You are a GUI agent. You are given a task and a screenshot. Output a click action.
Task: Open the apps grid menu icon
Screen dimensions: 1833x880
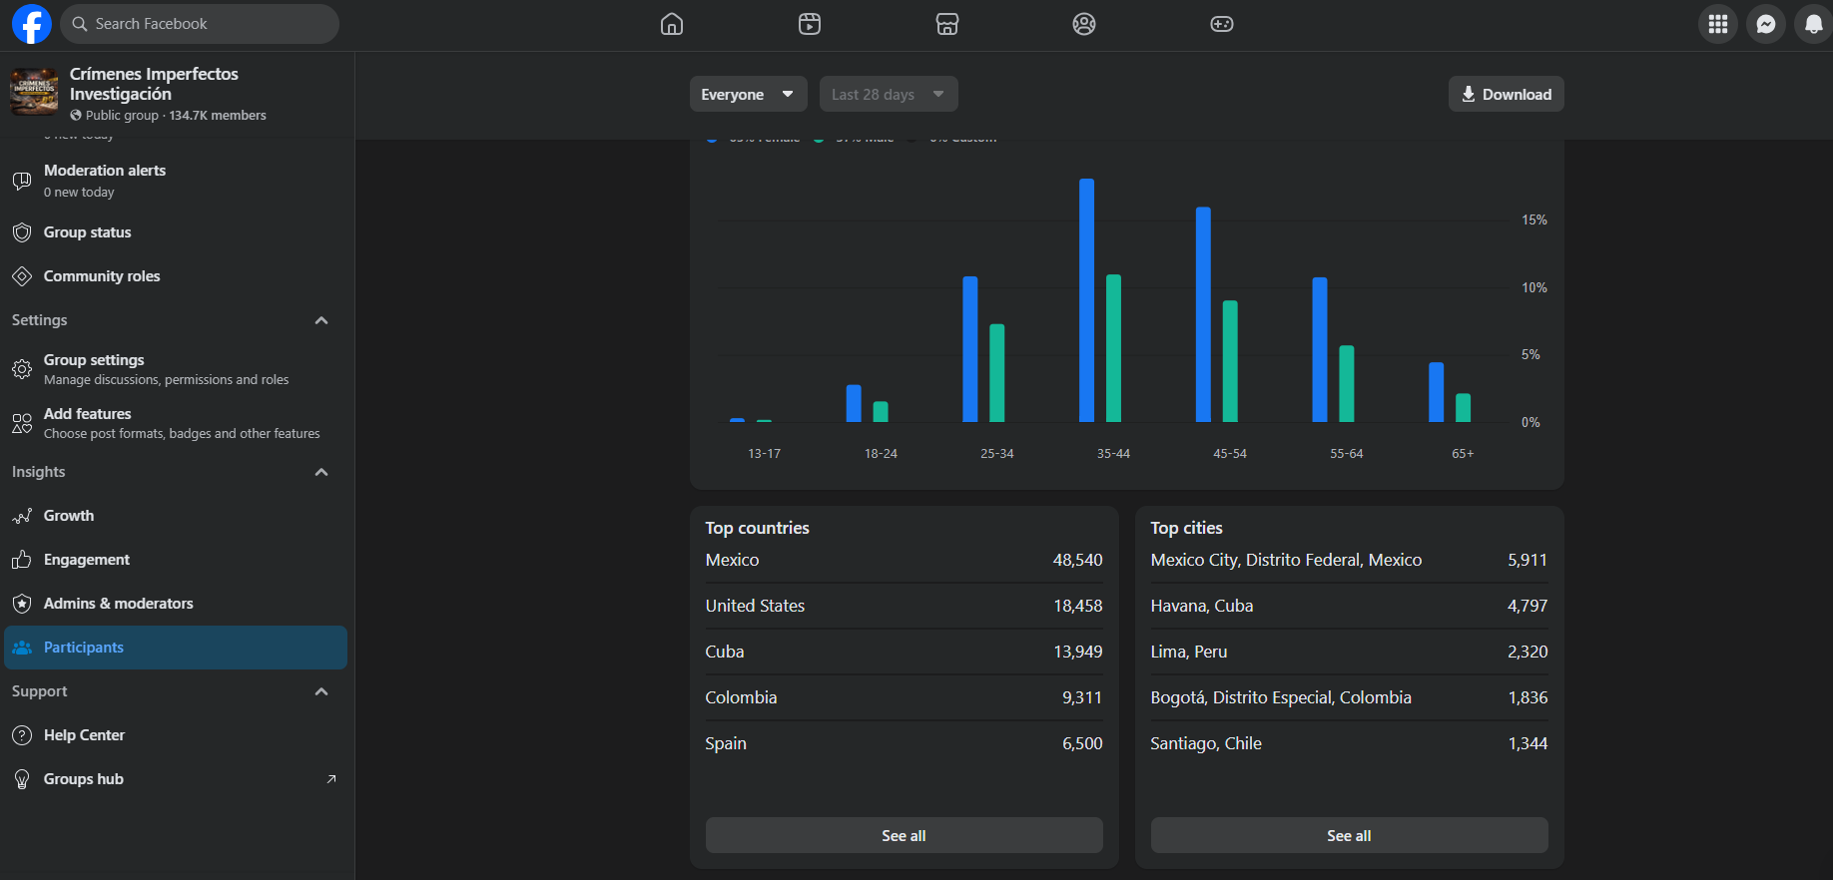click(1718, 24)
